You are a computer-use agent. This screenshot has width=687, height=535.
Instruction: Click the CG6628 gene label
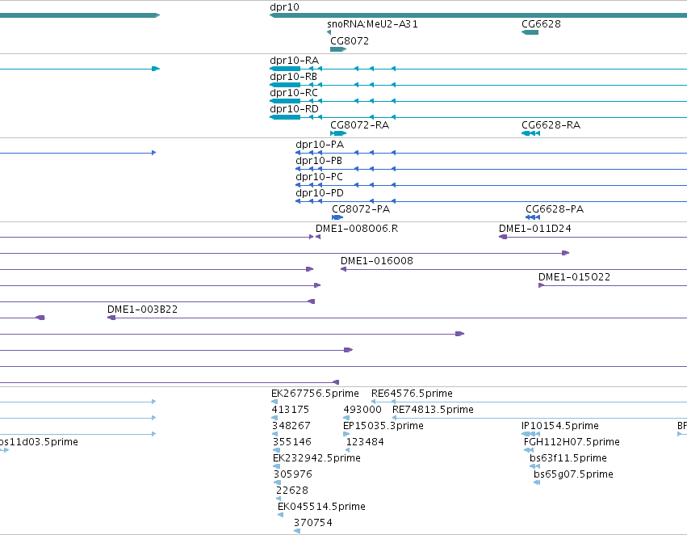[x=541, y=24]
